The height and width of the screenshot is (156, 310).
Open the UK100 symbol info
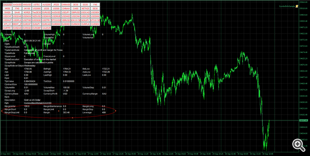click(27, 9)
